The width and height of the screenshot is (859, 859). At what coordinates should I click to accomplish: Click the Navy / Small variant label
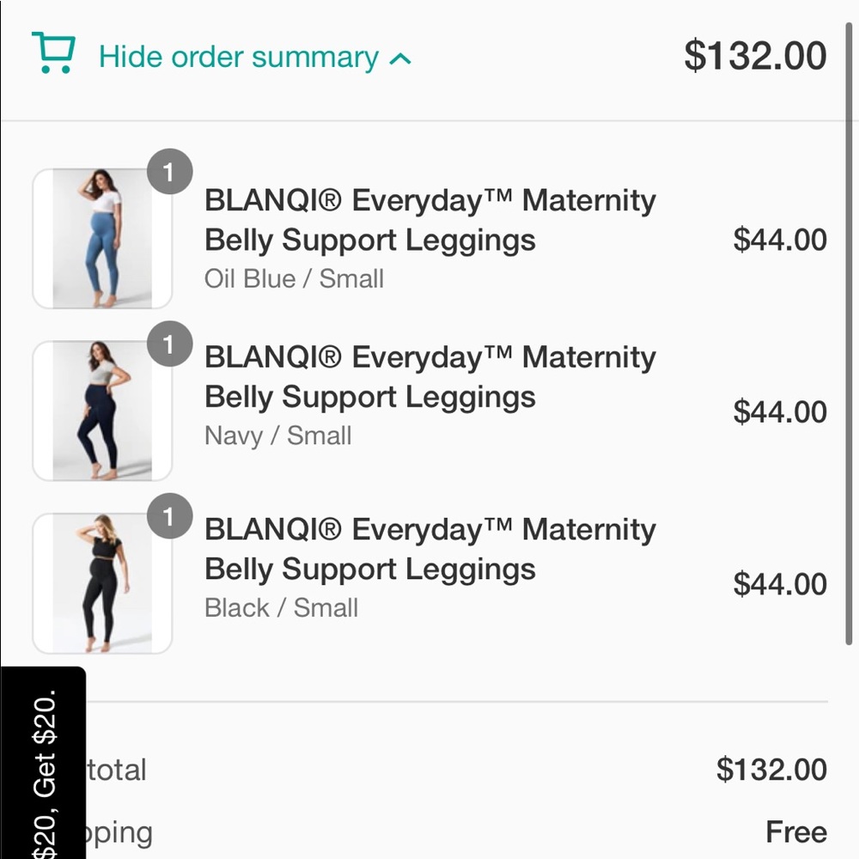coord(277,436)
